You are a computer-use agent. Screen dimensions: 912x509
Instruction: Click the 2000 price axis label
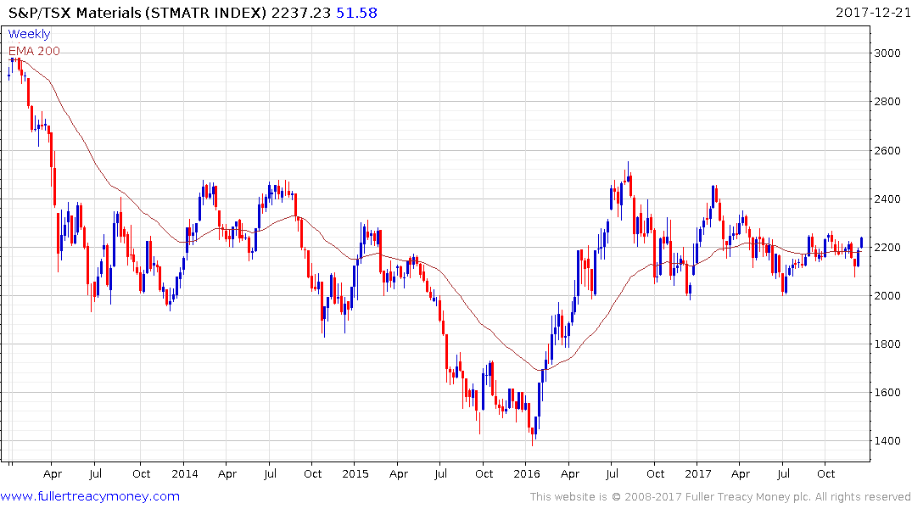click(887, 295)
